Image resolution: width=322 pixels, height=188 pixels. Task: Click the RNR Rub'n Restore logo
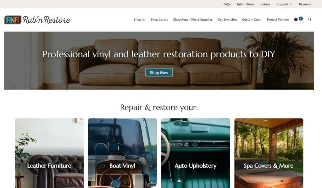37,20
